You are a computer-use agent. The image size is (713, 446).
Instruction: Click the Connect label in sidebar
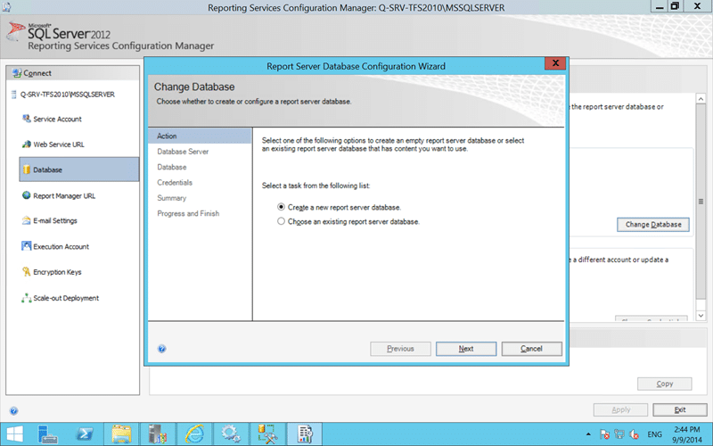click(37, 73)
